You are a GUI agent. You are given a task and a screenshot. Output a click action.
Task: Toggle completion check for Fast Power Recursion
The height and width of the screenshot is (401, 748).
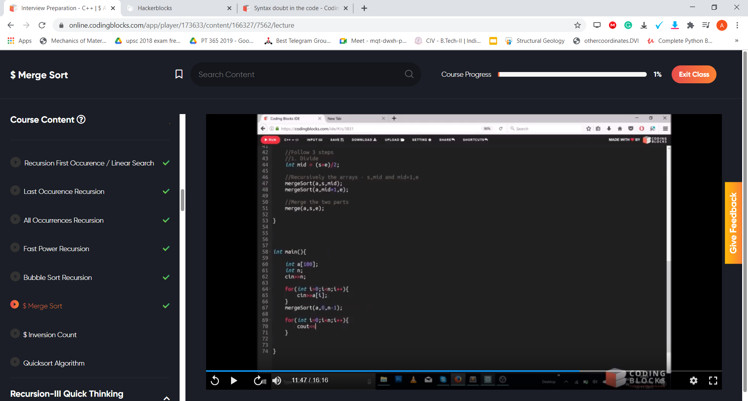[x=166, y=249]
